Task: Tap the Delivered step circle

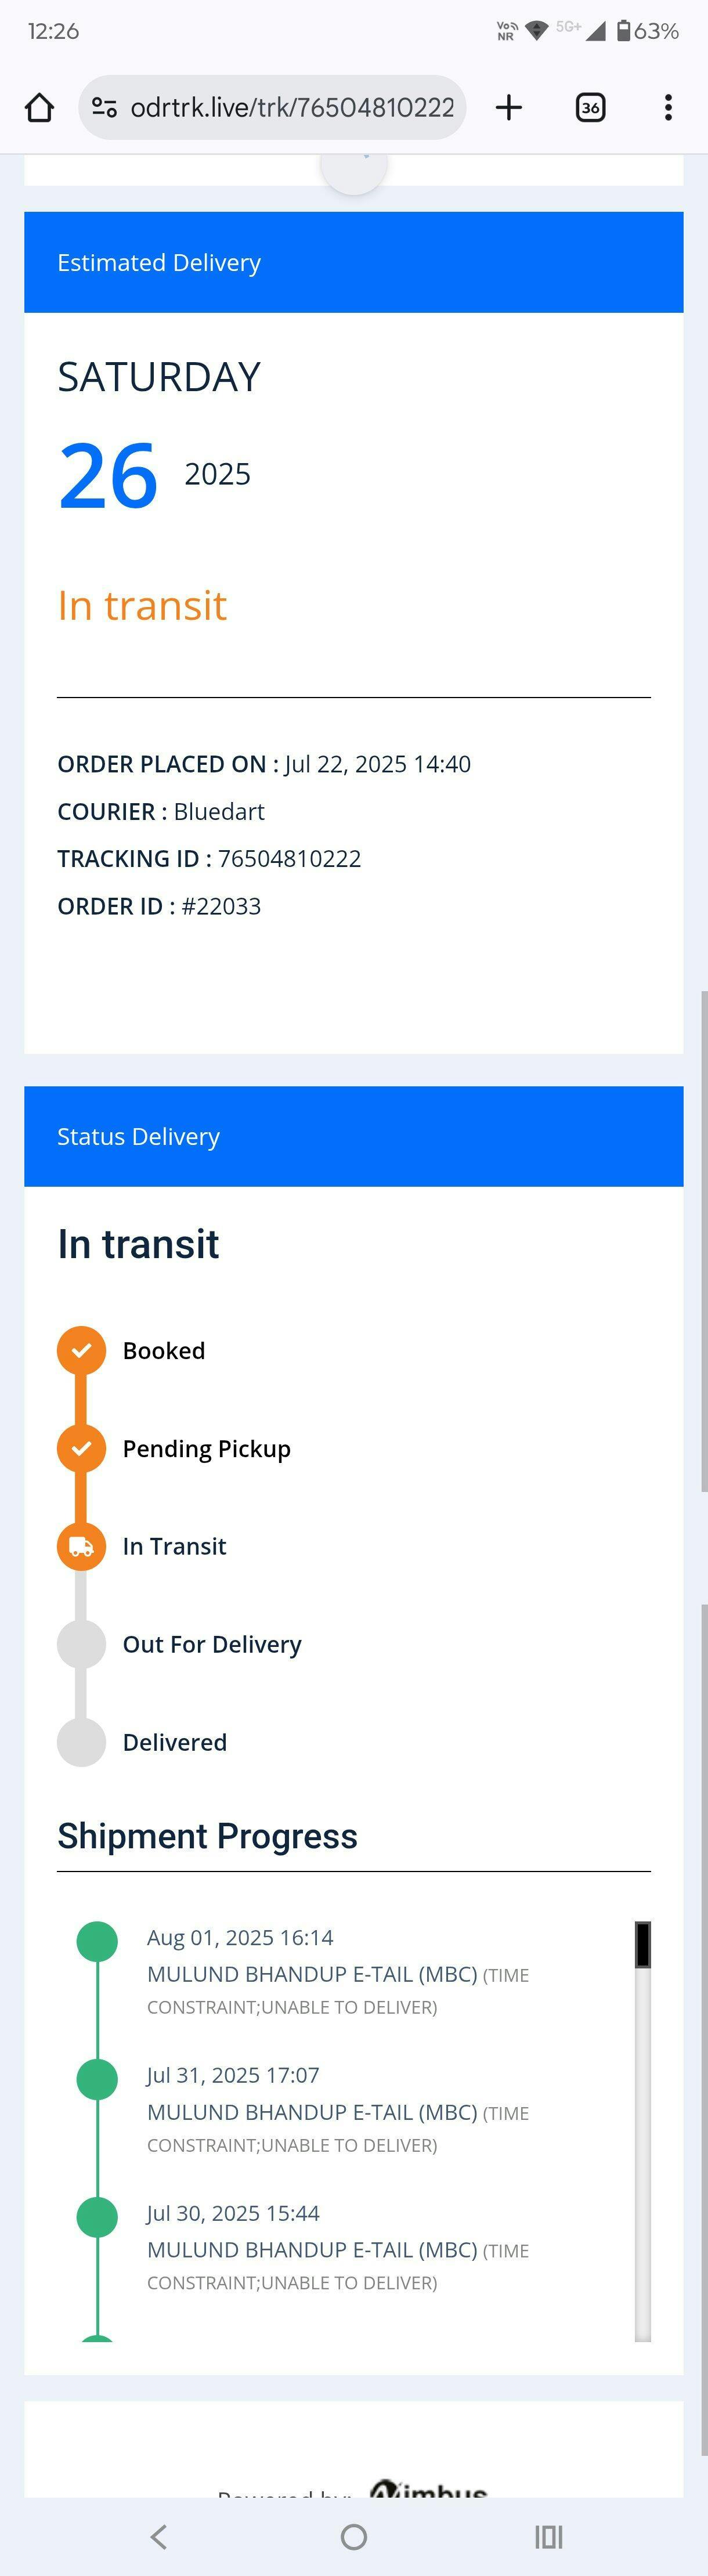Action: 81,1743
